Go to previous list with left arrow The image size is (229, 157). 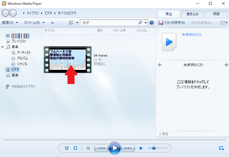pyautogui.click(x=160, y=65)
